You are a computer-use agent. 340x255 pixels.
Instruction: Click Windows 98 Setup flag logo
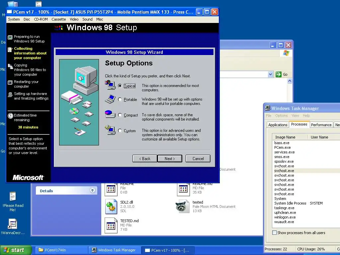point(58,28)
